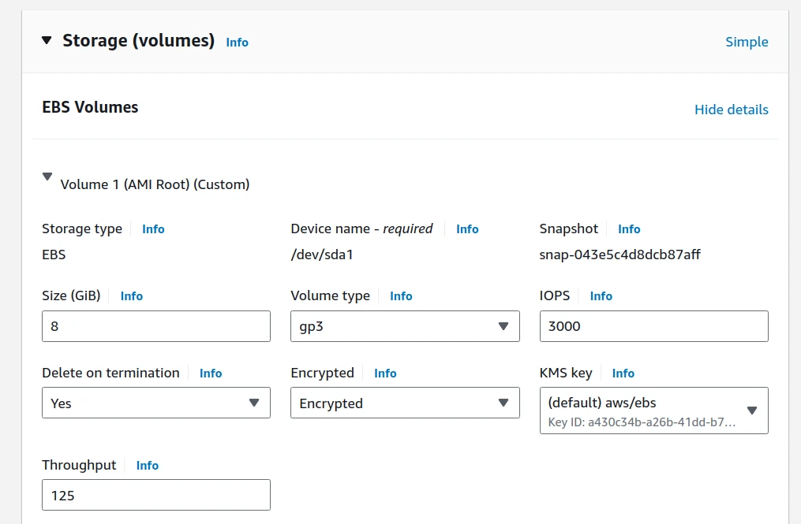The height and width of the screenshot is (524, 801).
Task: Open Info link beside Snapshot
Action: tap(629, 229)
